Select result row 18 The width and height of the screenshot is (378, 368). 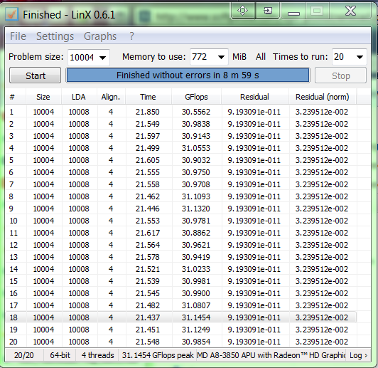(180, 317)
